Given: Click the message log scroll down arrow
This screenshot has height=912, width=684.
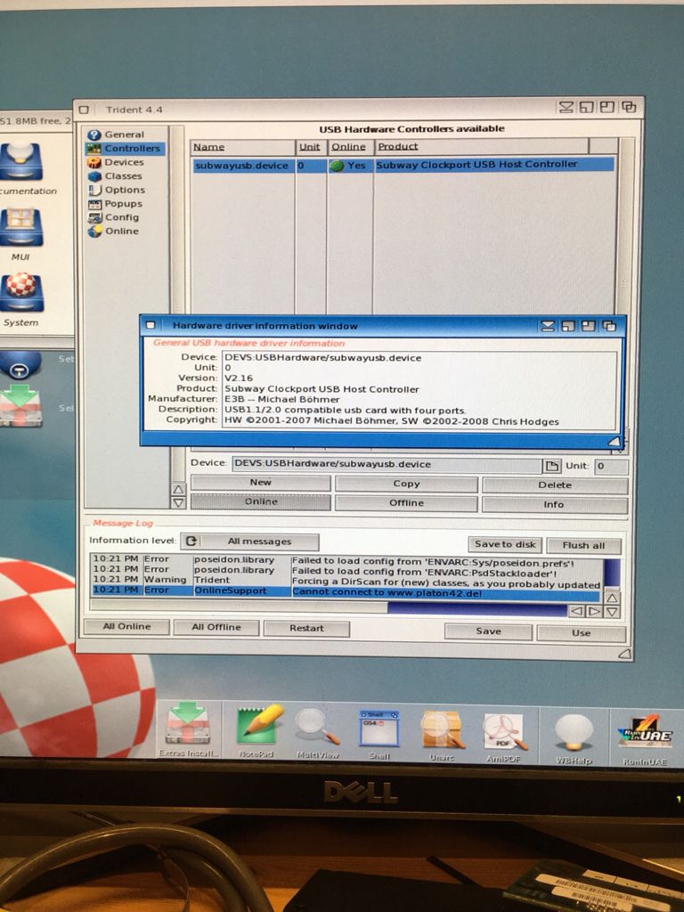Looking at the screenshot, I should (x=612, y=612).
